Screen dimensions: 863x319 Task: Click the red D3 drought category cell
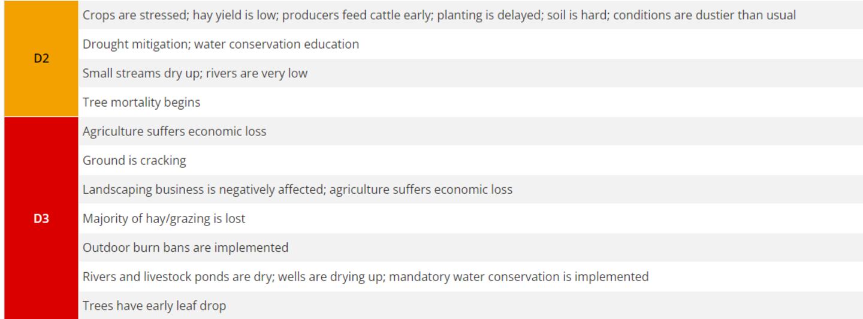(41, 219)
